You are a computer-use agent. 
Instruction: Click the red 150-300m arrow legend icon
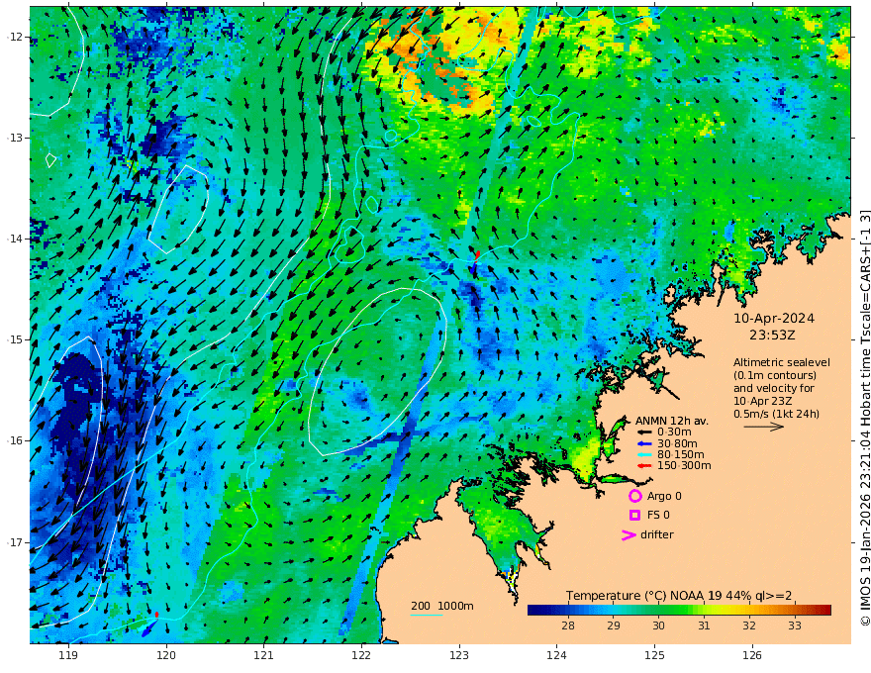[x=644, y=466]
